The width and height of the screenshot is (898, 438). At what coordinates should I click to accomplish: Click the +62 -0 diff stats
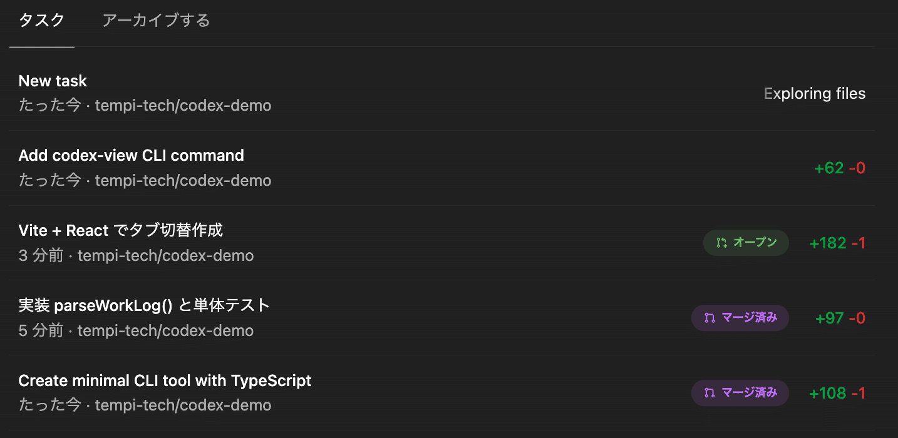pos(840,168)
